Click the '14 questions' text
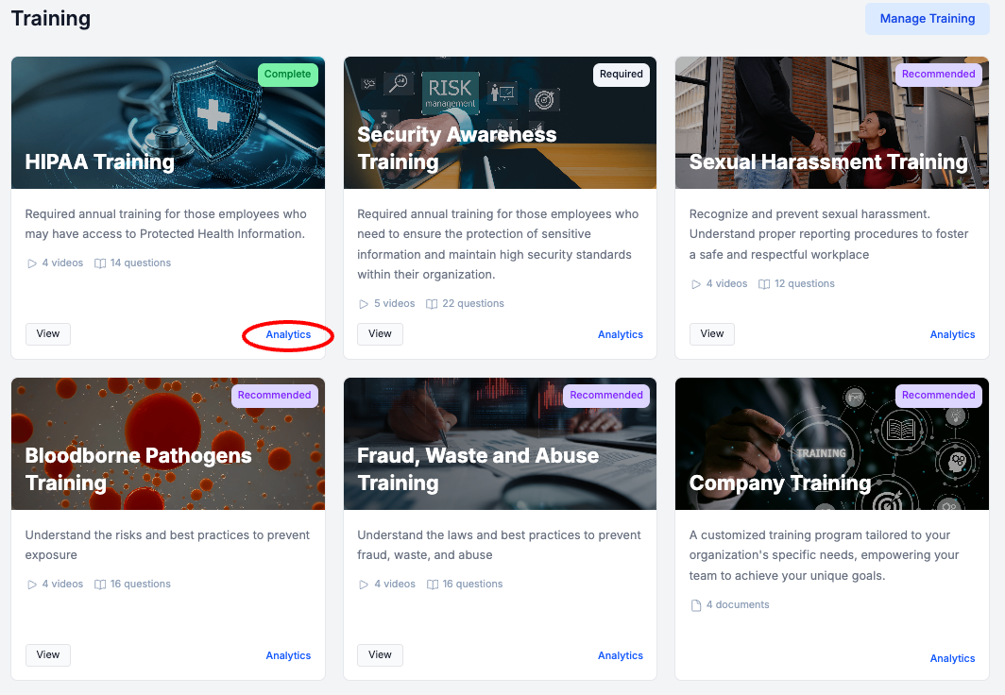 point(141,263)
